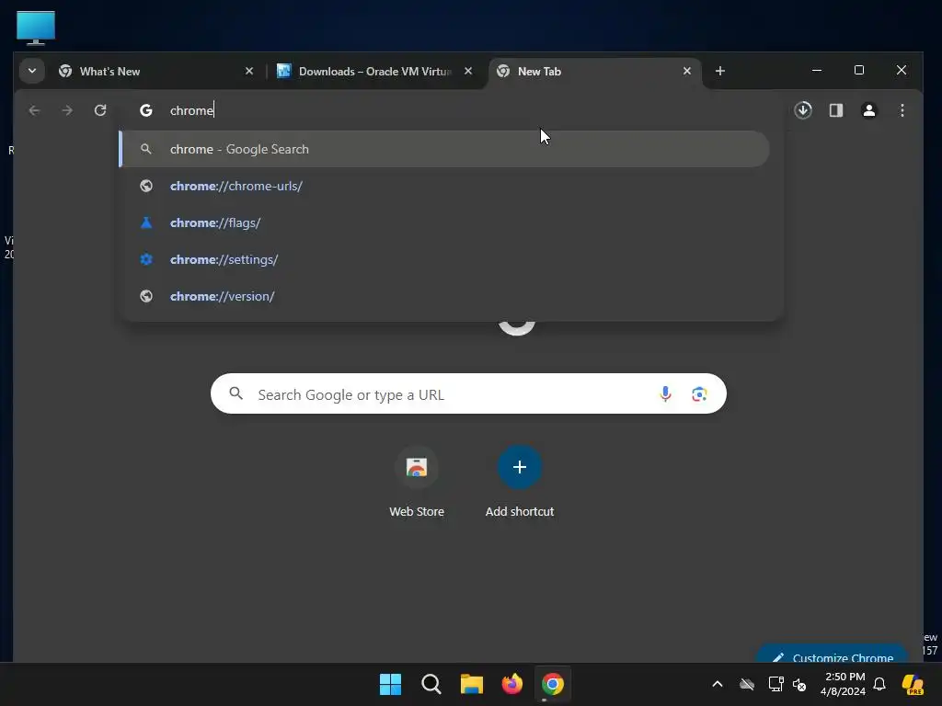Open the Web Store shortcut
The image size is (942, 706).
tap(417, 482)
